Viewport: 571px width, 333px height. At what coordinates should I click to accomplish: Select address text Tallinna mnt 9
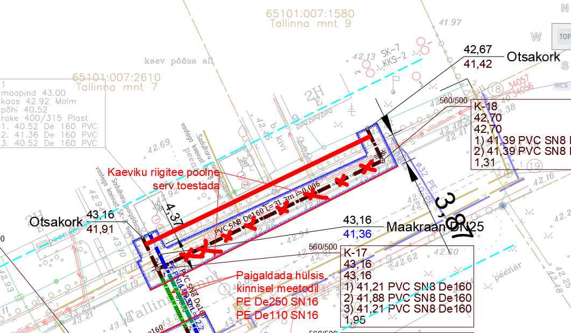(311, 24)
